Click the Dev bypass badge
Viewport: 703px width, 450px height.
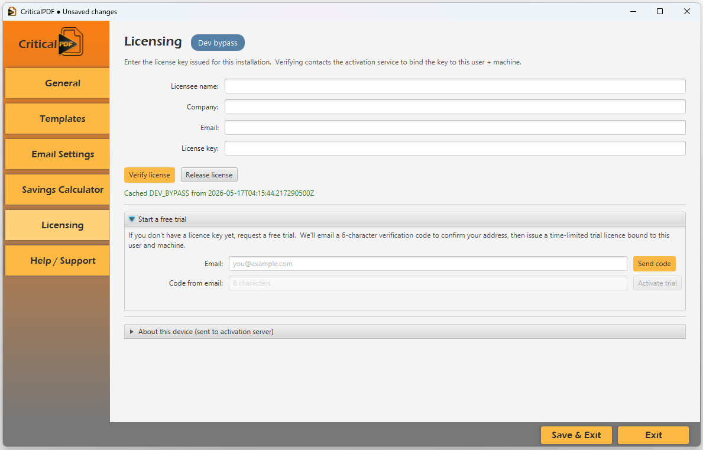click(218, 43)
